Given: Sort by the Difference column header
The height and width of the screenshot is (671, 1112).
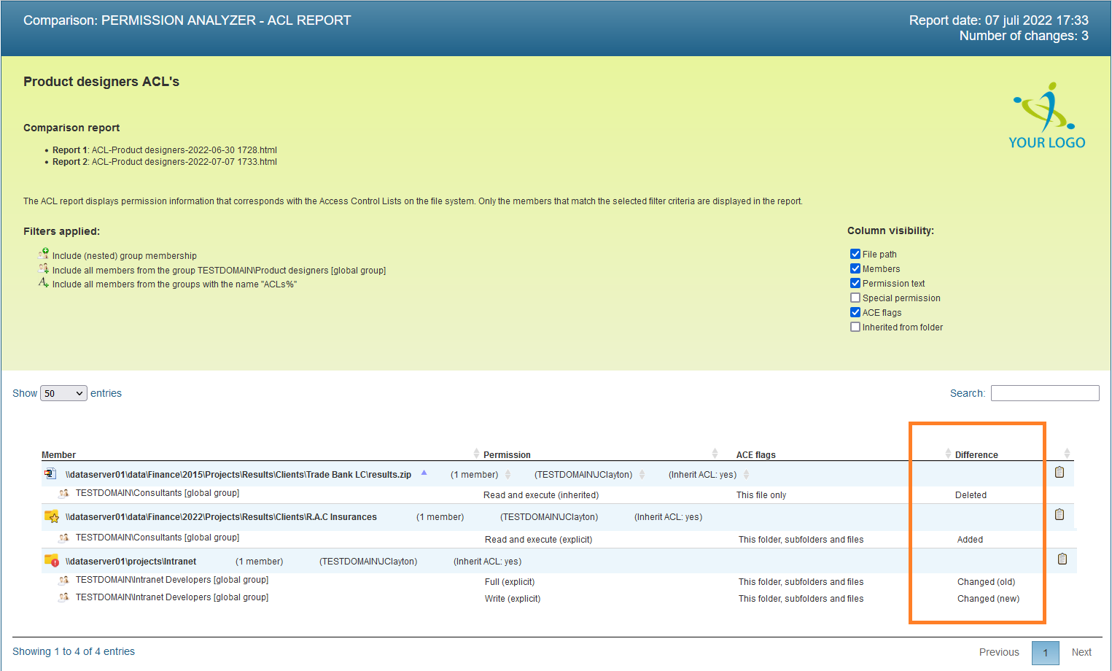Looking at the screenshot, I should pyautogui.click(x=976, y=454).
